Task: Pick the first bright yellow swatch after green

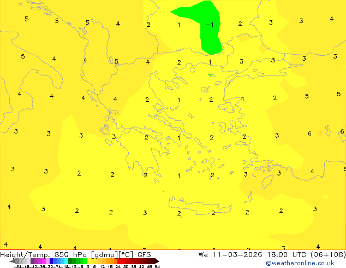Action: click(89, 261)
